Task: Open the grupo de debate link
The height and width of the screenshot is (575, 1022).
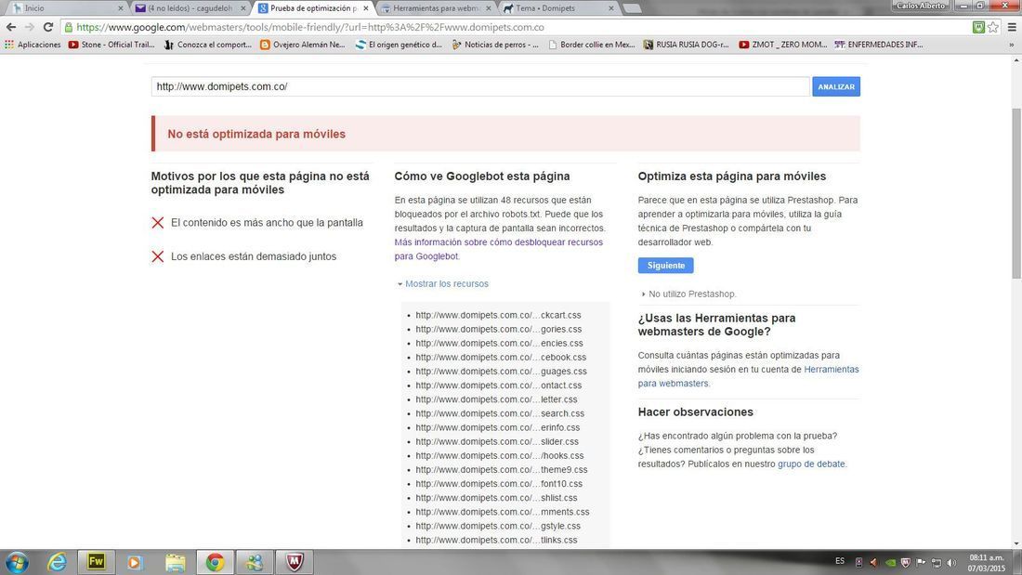Action: coord(811,464)
